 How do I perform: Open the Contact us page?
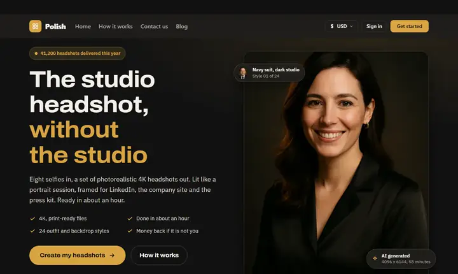coord(154,26)
